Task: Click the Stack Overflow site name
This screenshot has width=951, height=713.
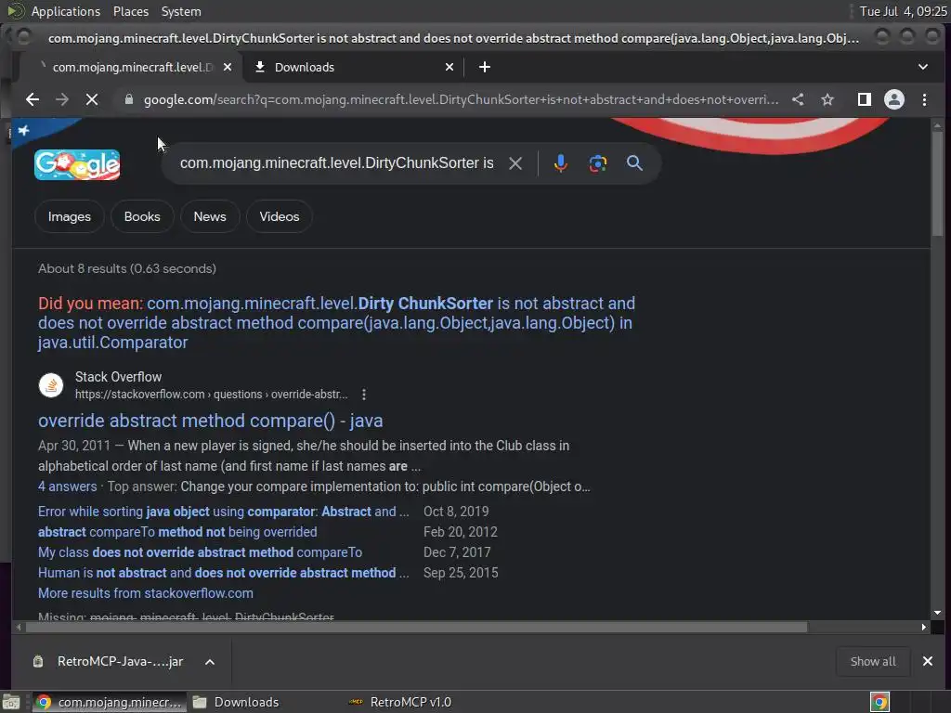Action: point(118,377)
